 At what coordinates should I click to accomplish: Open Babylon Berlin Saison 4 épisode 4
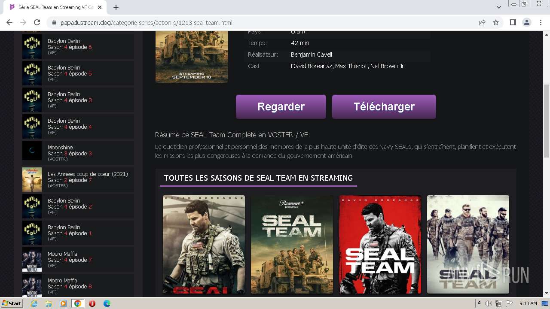[x=78, y=126]
